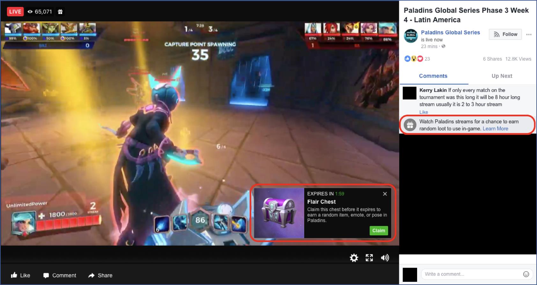Screen dimensions: 537x285
Task: Click Comment below the video
Action: [60, 275]
